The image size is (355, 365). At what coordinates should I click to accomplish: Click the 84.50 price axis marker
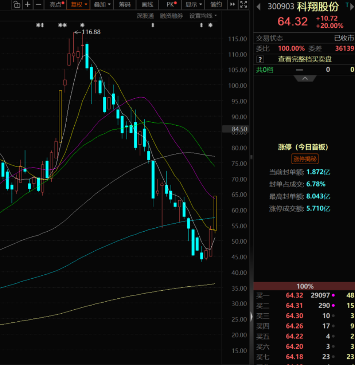point(236,129)
